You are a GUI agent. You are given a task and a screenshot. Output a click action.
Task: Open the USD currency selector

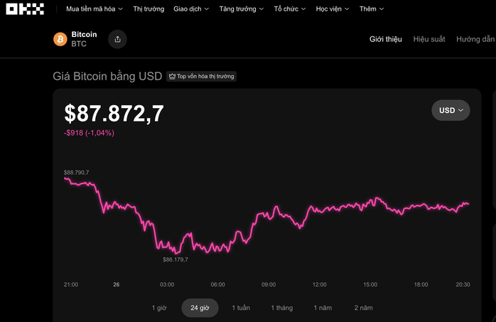(451, 110)
